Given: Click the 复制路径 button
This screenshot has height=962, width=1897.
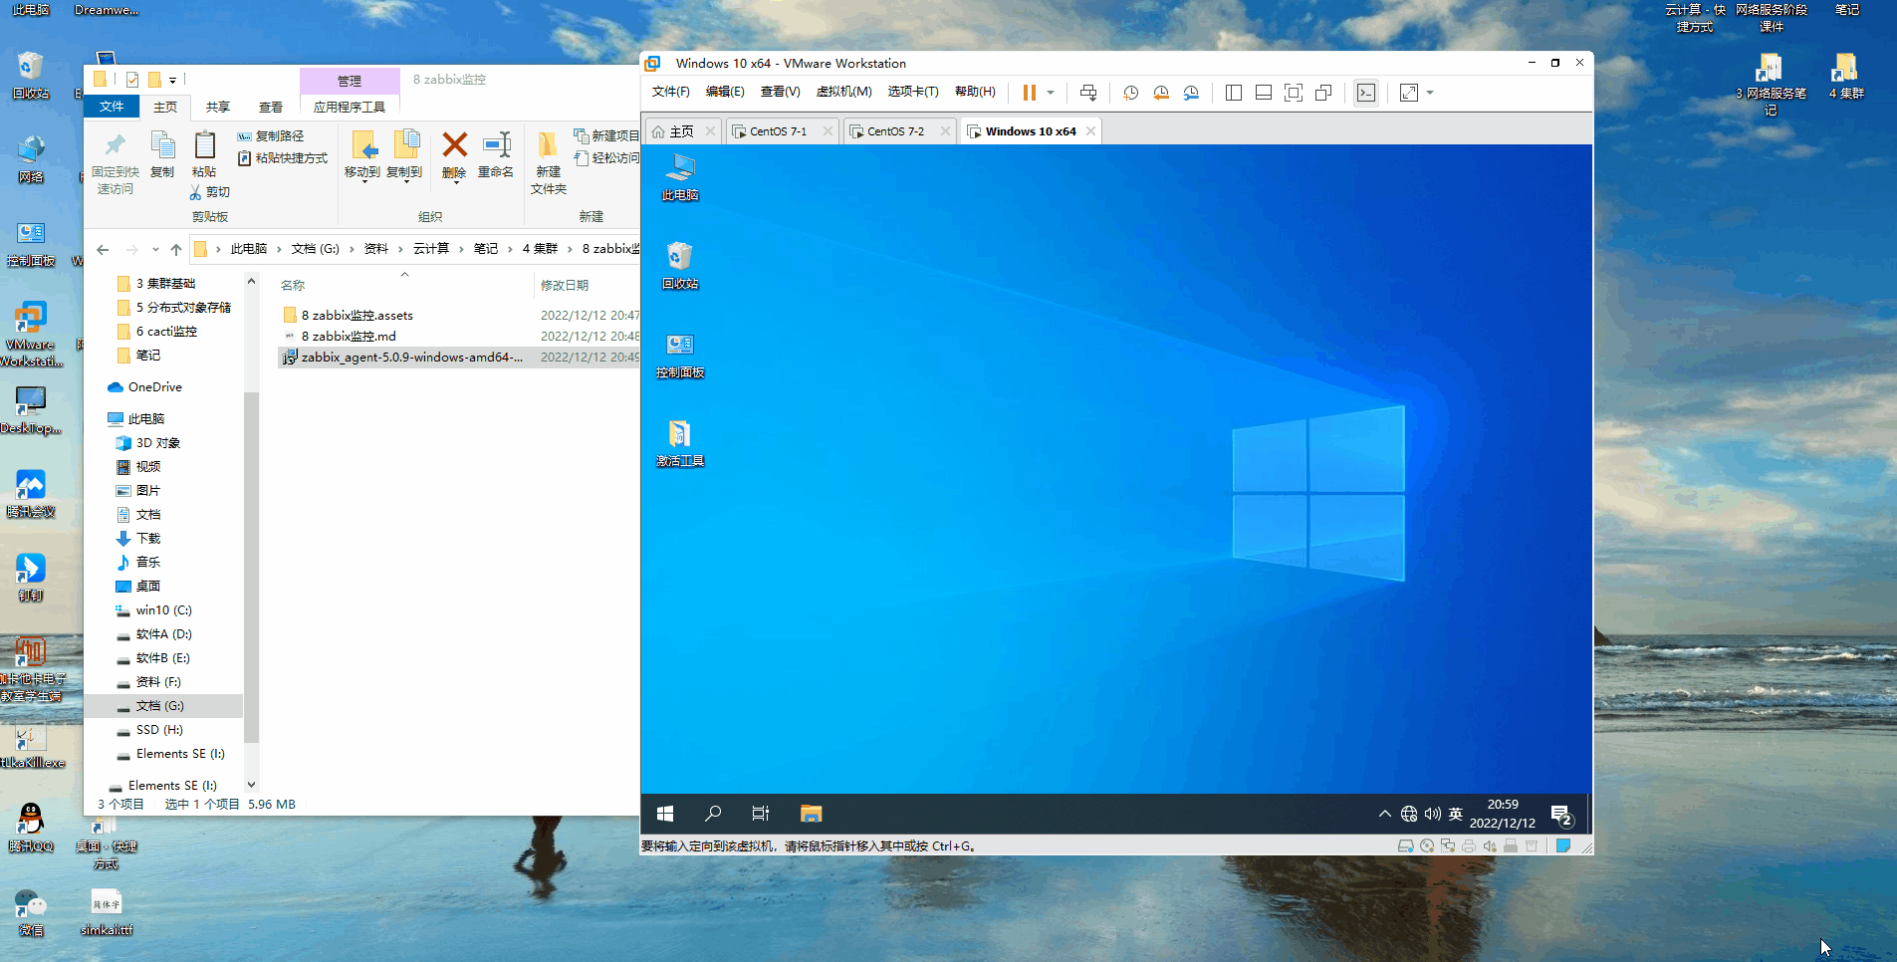Looking at the screenshot, I should (271, 136).
